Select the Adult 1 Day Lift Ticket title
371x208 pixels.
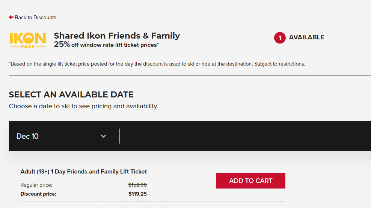(x=84, y=172)
